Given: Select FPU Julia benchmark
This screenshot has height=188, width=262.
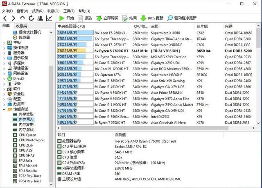Looking at the screenshot, I should [23, 161].
